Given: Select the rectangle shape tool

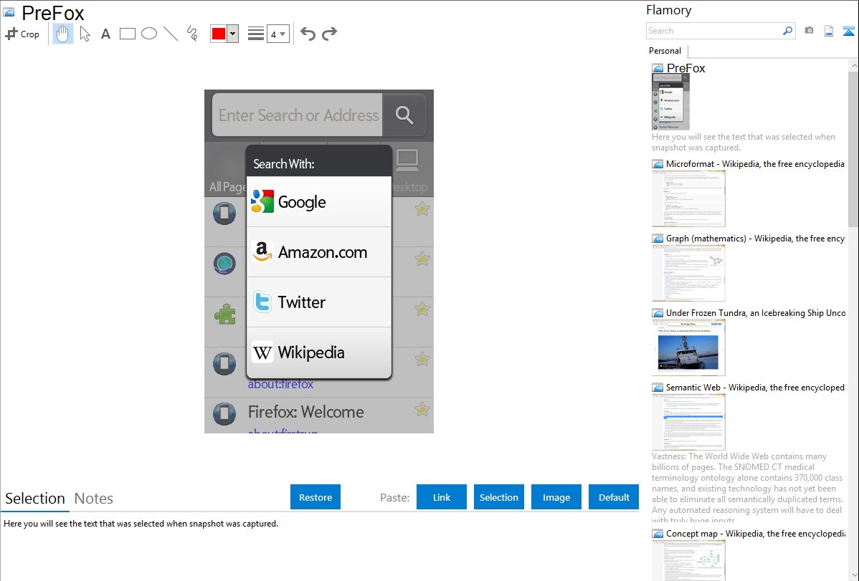Looking at the screenshot, I should pos(127,34).
